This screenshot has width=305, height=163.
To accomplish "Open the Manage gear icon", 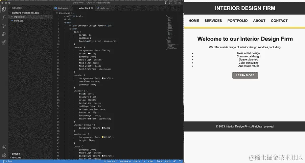I will 4,155.
